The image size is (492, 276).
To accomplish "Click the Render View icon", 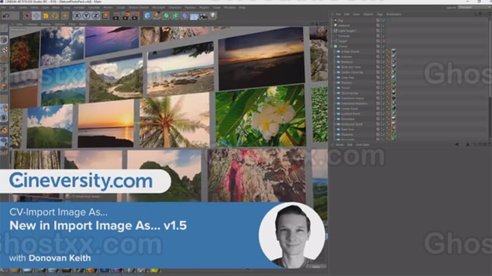I will [x=116, y=16].
